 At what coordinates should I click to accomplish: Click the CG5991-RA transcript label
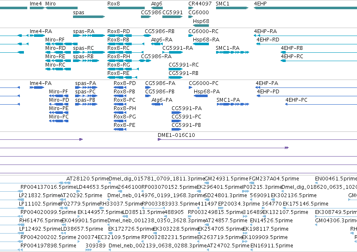(x=177, y=48)
